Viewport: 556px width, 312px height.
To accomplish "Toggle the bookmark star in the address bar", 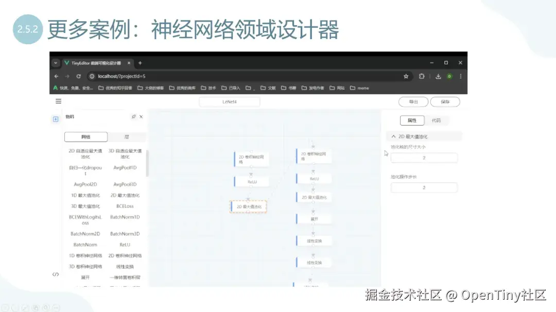I will pyautogui.click(x=406, y=76).
